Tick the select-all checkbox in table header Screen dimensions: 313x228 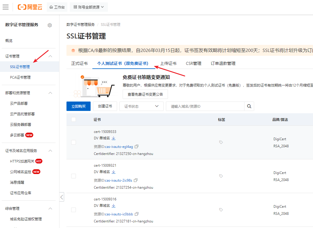[74, 119]
